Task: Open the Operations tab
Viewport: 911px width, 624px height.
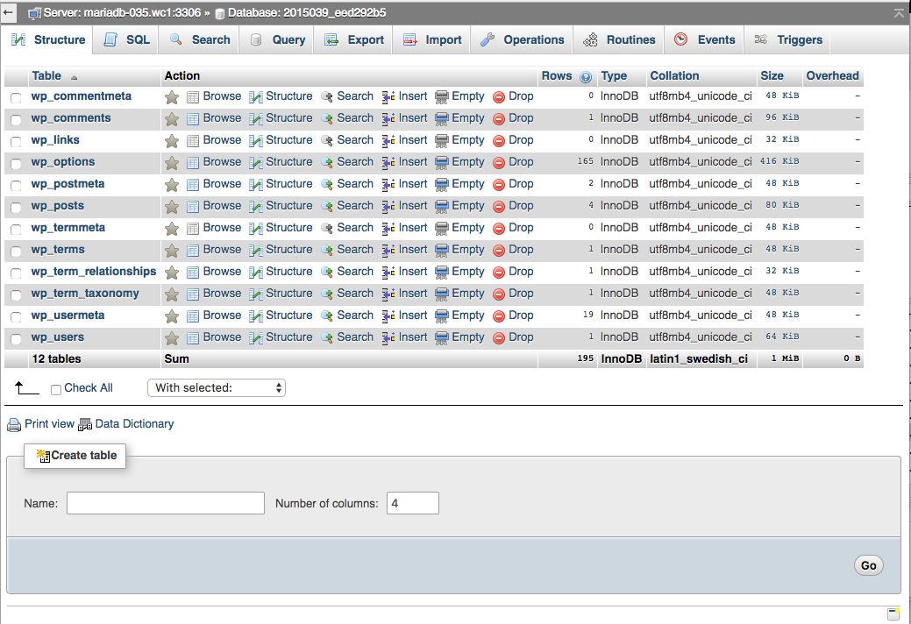Action: coord(522,40)
